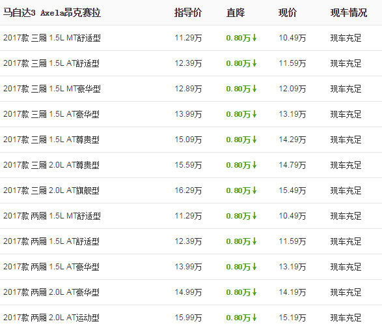This screenshot has height=330, width=382.
Task: Open 三厢 1.5L AT舒适型 model link
Action: [x=51, y=63]
